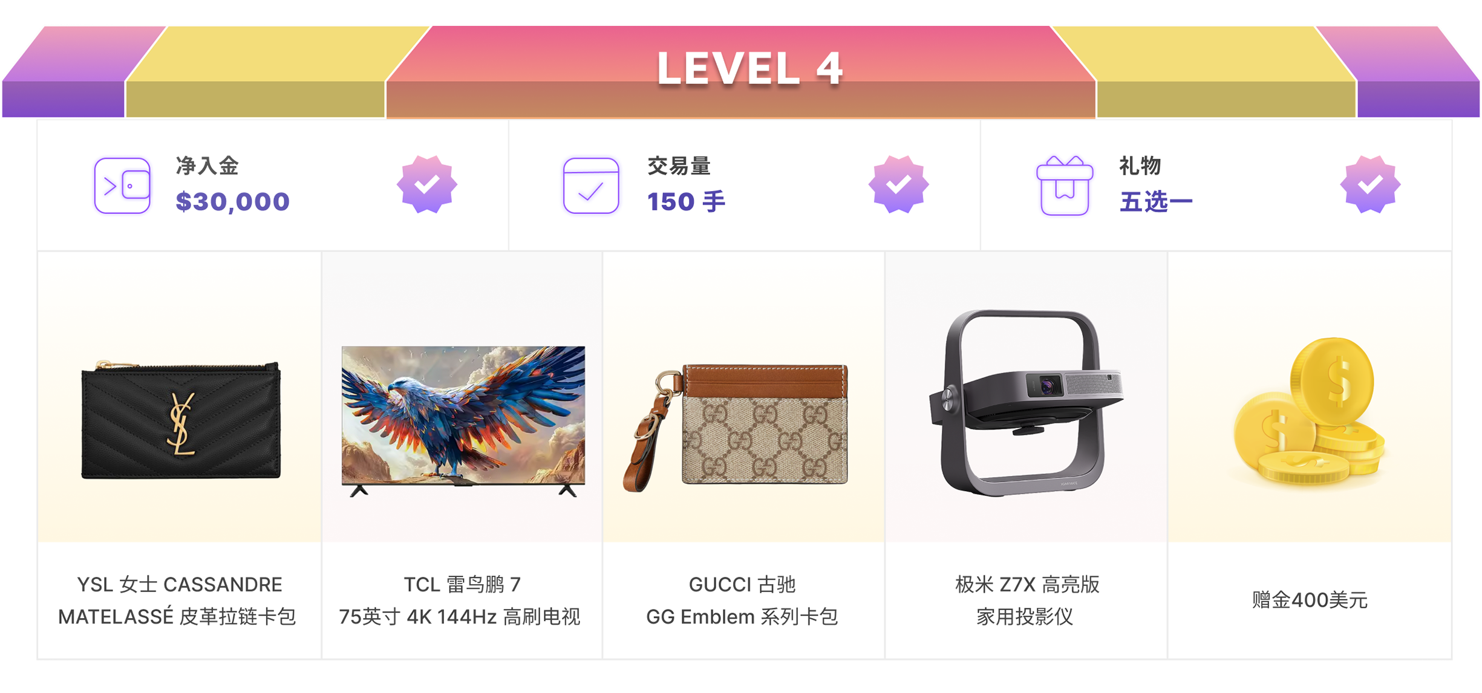Click the checkmark badge beside 150 手

tap(899, 184)
